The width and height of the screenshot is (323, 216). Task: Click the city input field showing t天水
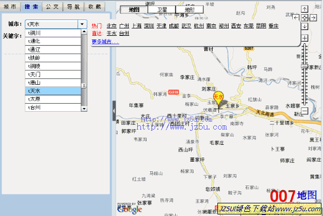[x=52, y=24]
